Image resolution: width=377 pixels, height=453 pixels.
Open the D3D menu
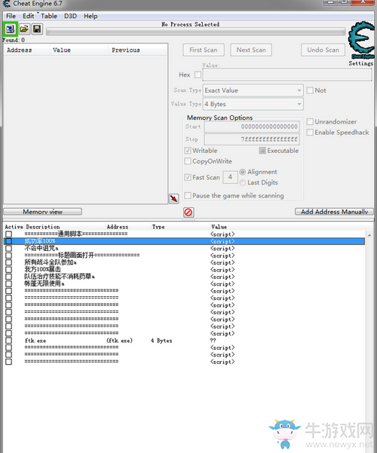[x=71, y=16]
